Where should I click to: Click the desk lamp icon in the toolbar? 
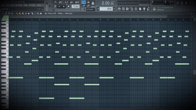click(148, 9)
